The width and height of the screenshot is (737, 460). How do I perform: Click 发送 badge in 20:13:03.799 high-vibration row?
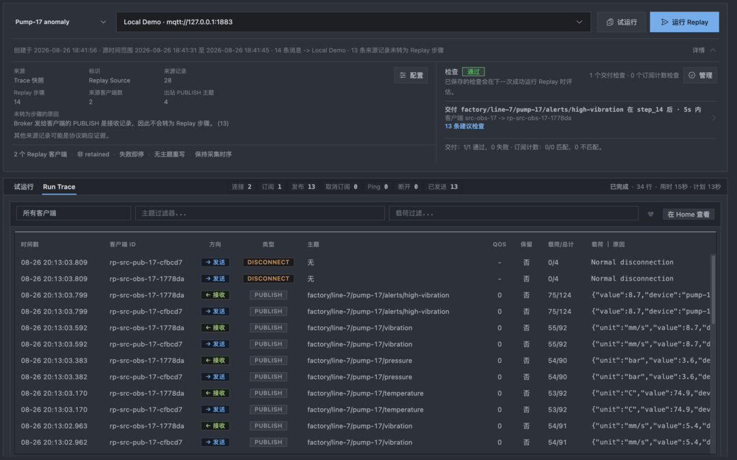click(215, 311)
